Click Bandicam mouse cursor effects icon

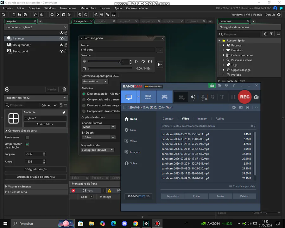213,97
